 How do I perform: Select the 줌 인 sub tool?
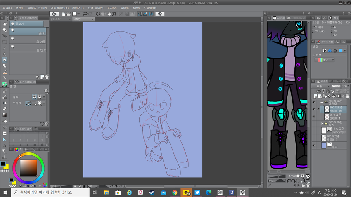[x=28, y=31]
